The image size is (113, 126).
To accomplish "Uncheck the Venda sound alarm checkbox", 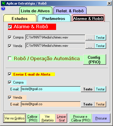I will [x=10, y=46].
